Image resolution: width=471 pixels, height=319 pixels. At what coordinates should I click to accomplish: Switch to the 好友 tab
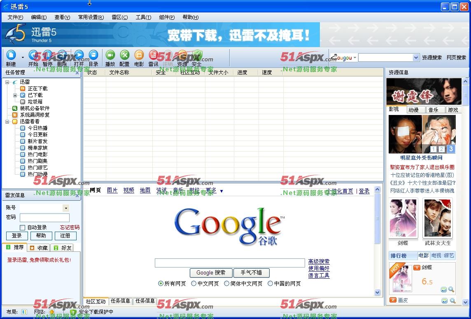[x=63, y=248]
